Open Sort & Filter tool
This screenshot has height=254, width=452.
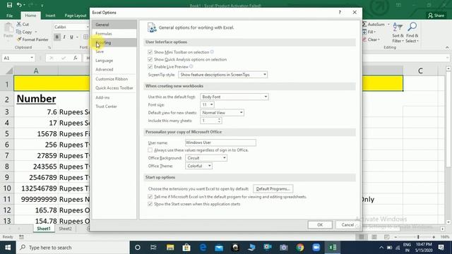pos(398,32)
